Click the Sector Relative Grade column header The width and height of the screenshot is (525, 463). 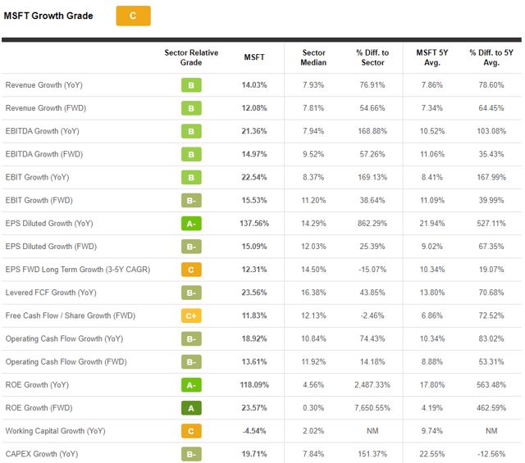click(x=191, y=57)
